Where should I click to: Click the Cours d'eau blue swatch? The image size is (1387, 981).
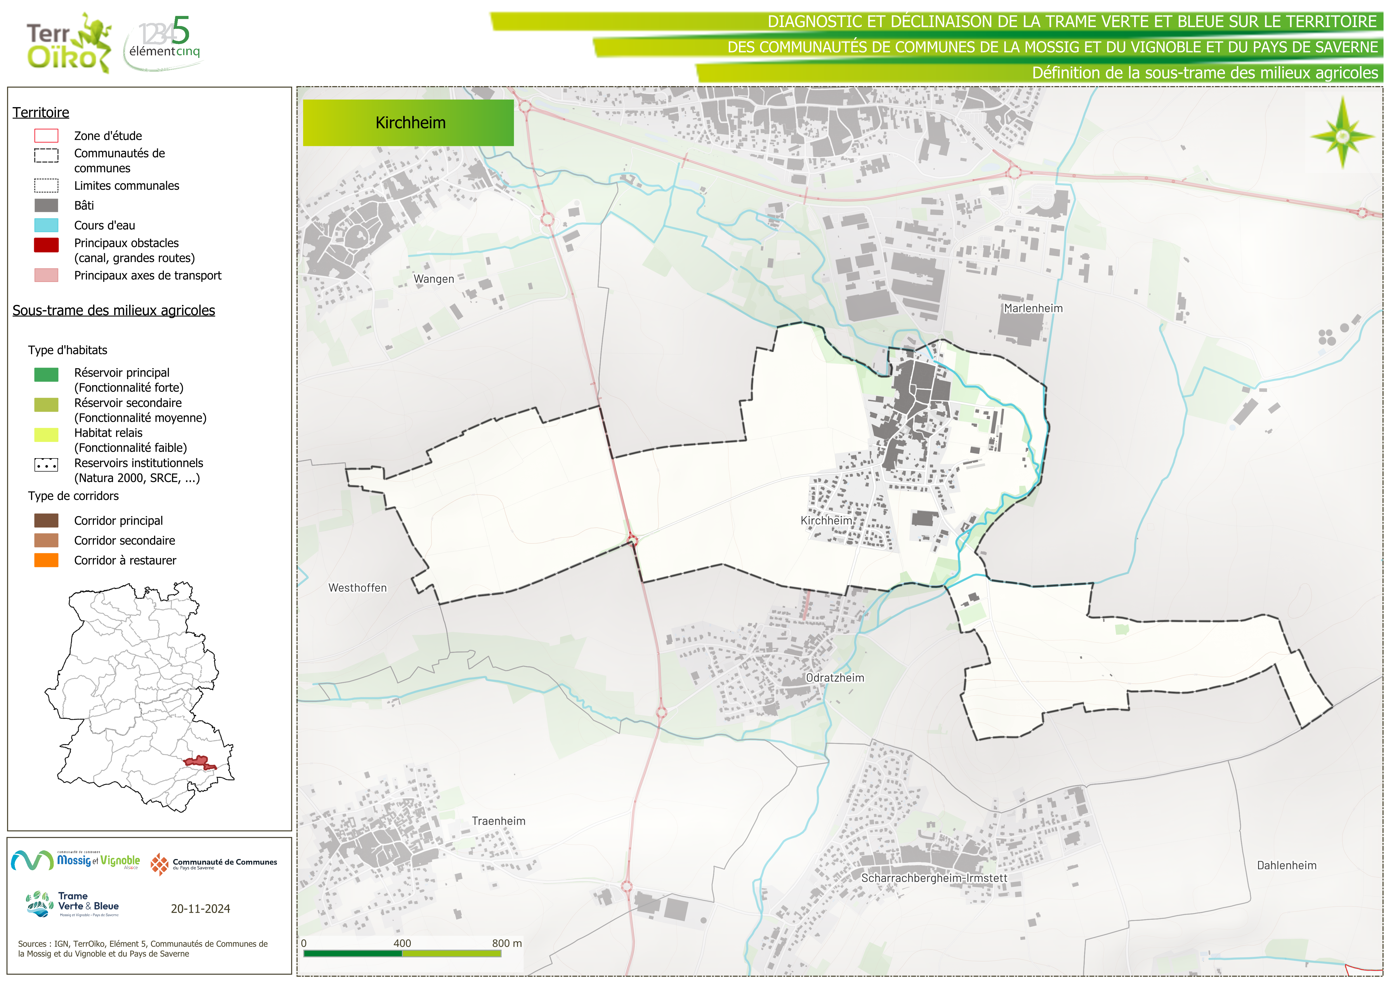pos(46,225)
